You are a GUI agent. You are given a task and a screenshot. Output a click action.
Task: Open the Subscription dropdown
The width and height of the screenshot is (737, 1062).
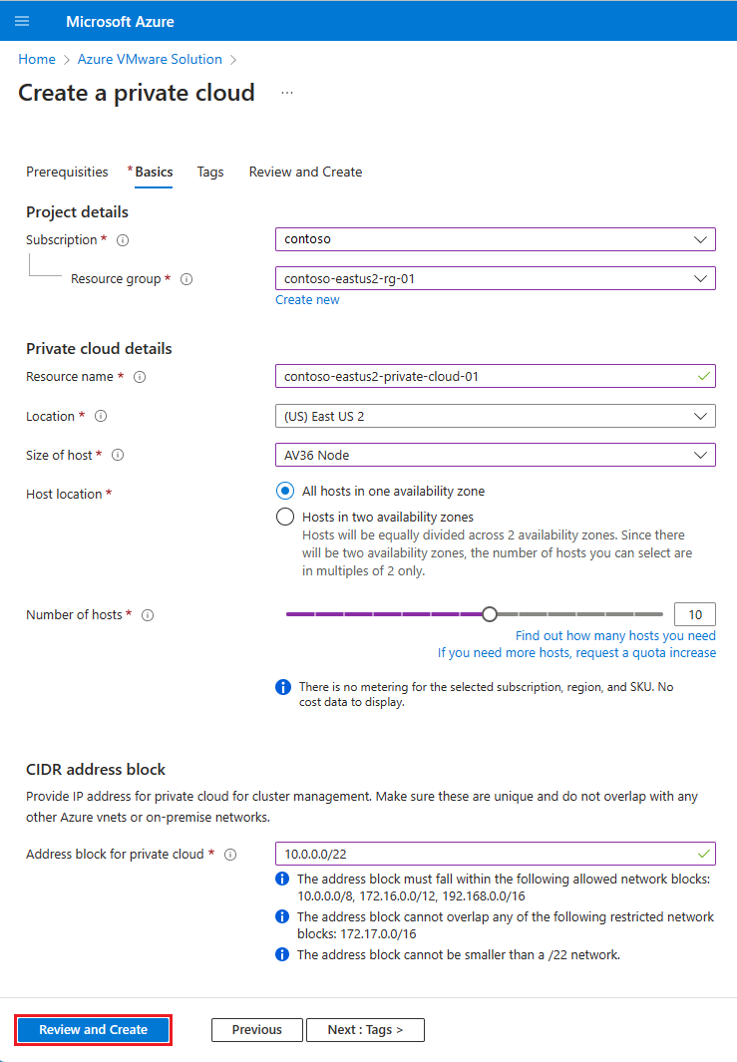(x=496, y=239)
